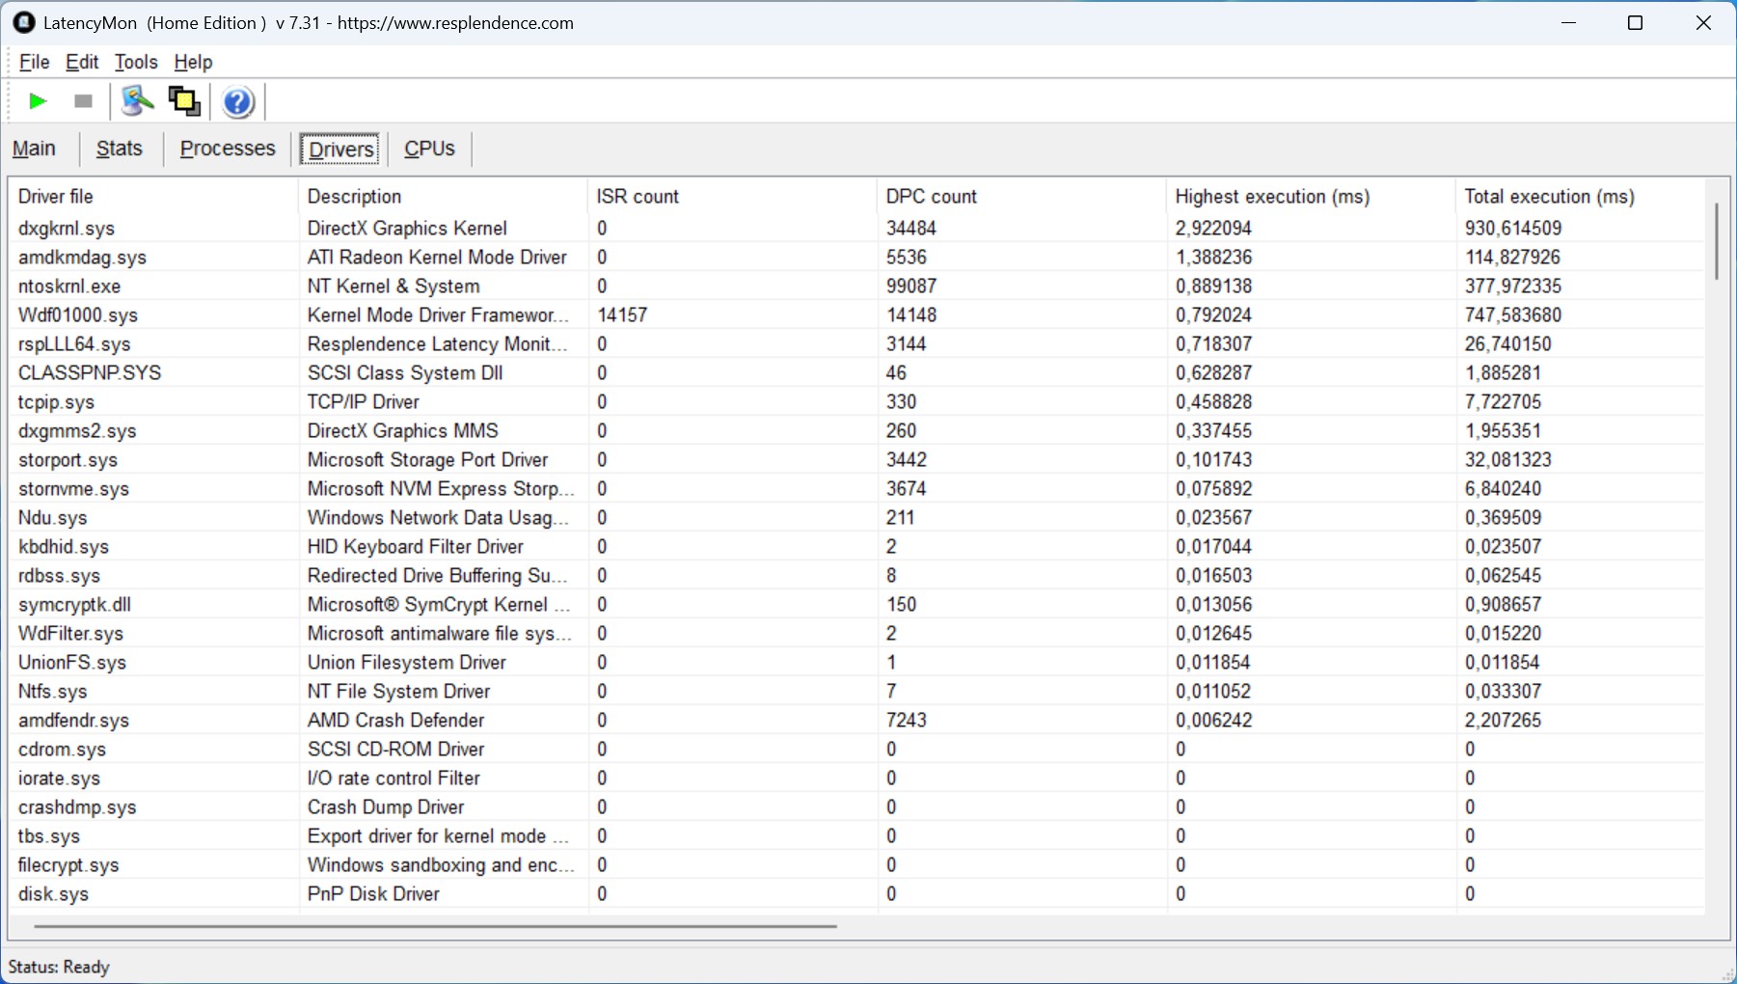
Task: Click the yellow overlapping squares toolbar icon
Action: tap(184, 101)
